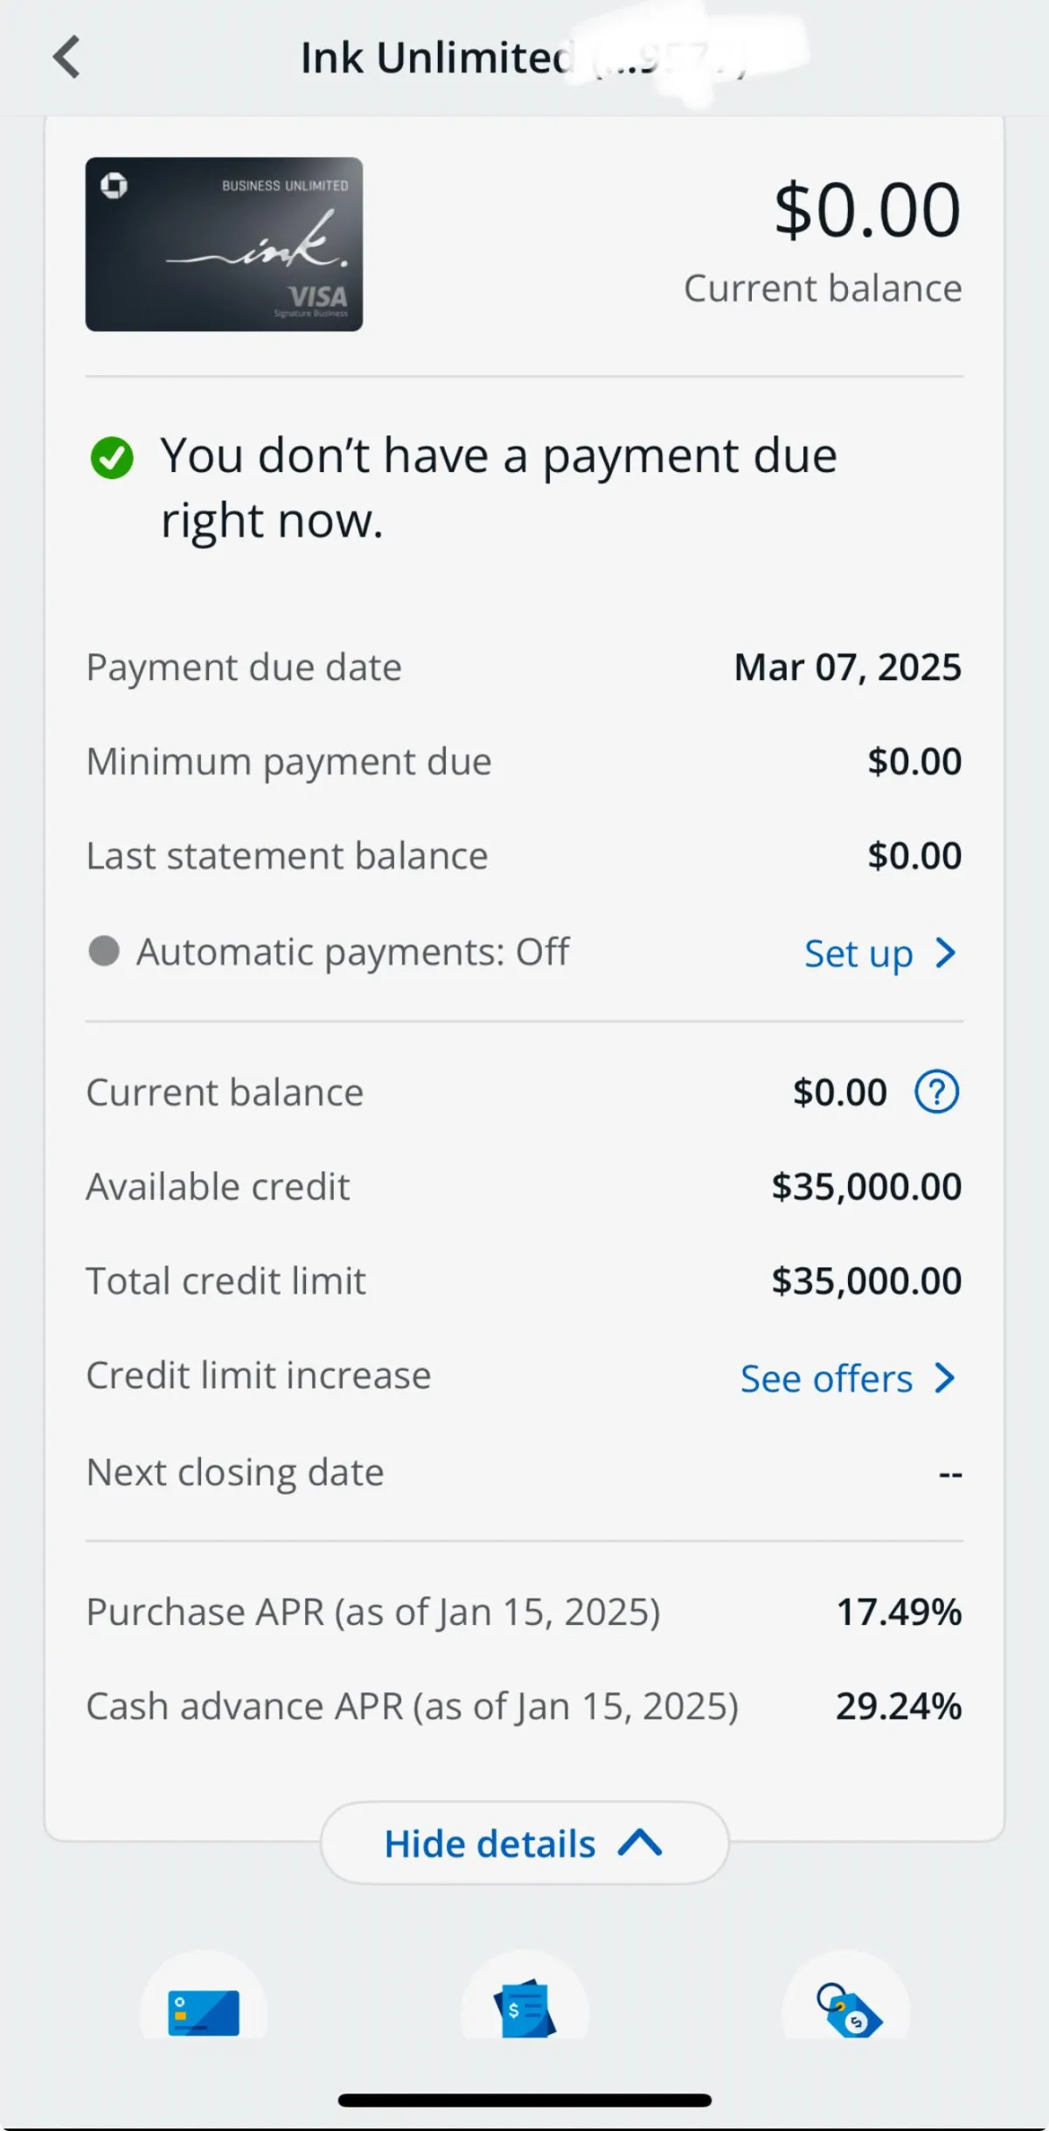Tap the Automatic payments: Off label
Screen dimensions: 1049x2131
(352, 952)
